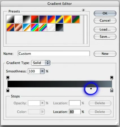Click the left opacity stop above gradient
This screenshot has width=120, height=127.
pos(8,78)
